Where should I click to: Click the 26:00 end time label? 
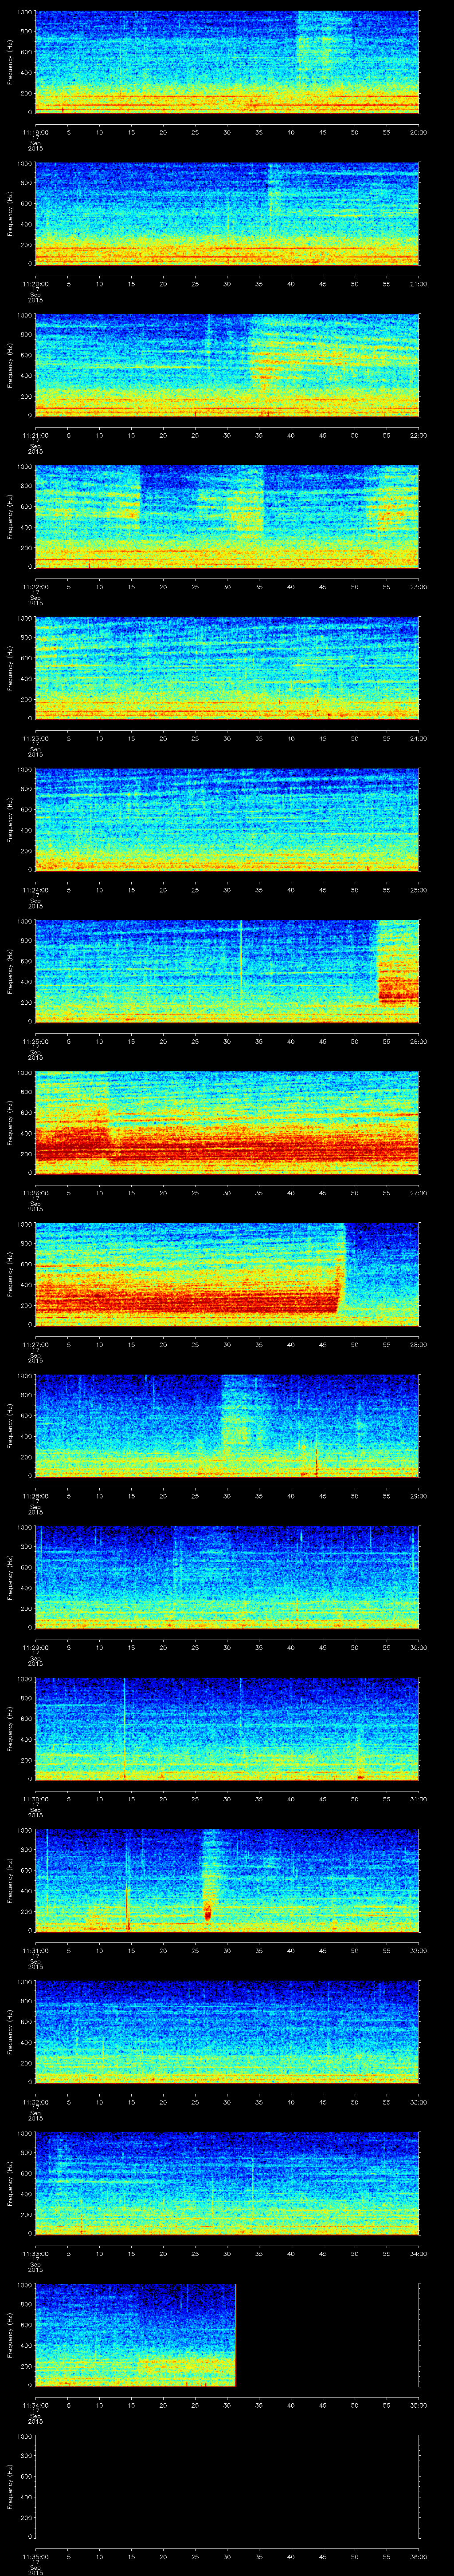pos(418,1041)
